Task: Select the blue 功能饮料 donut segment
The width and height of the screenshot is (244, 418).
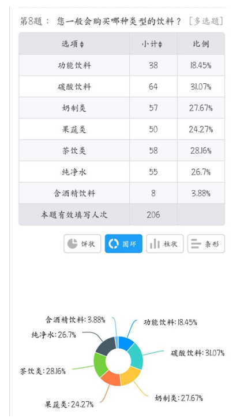Action: (x=126, y=343)
